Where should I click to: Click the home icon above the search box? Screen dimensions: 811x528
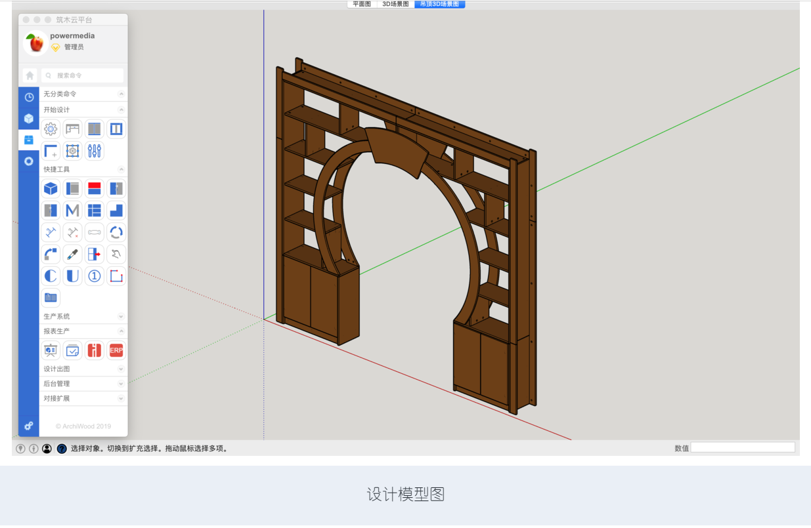coord(29,75)
